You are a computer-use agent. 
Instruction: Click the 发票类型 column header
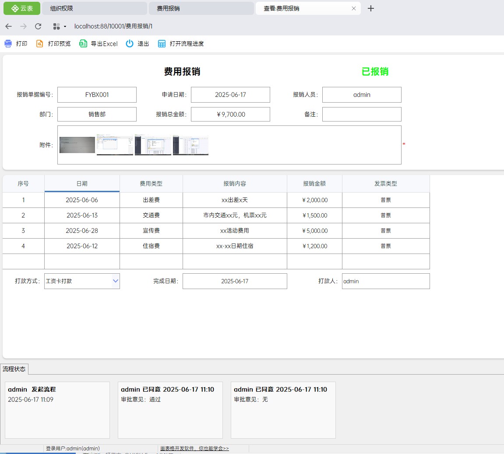click(x=386, y=183)
